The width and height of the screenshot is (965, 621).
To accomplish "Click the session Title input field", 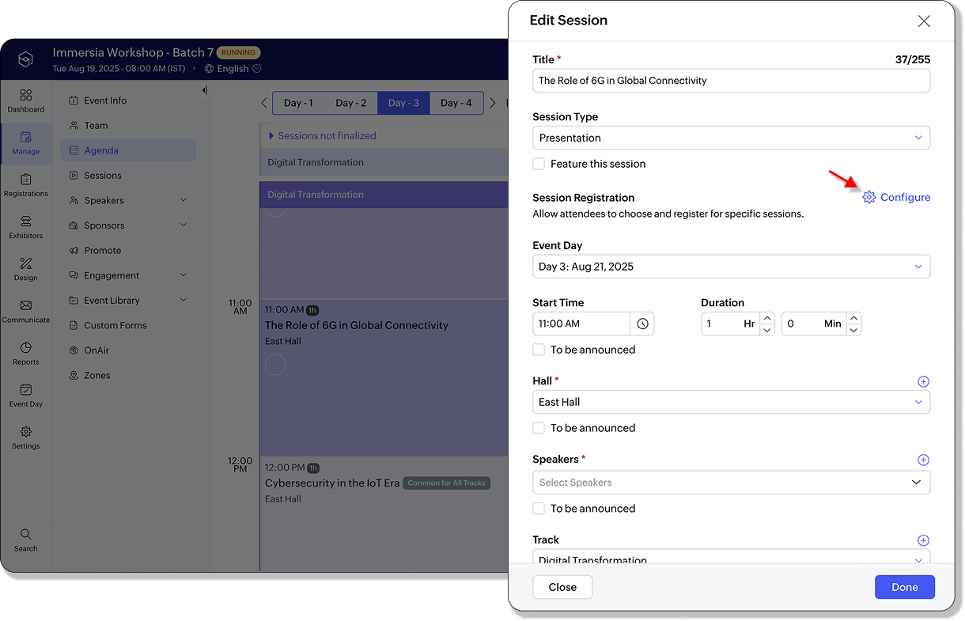I will (x=731, y=81).
